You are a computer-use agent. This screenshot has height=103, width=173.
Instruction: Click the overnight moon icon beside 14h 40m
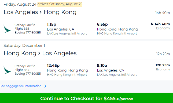pyautogui.click(x=152, y=24)
